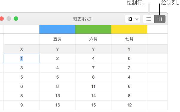Switch to plot columns as series
Screen dimensions: 180x112
160,19
